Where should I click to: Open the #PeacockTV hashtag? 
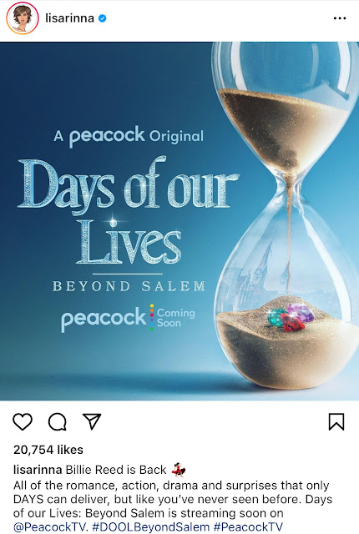pos(248,526)
